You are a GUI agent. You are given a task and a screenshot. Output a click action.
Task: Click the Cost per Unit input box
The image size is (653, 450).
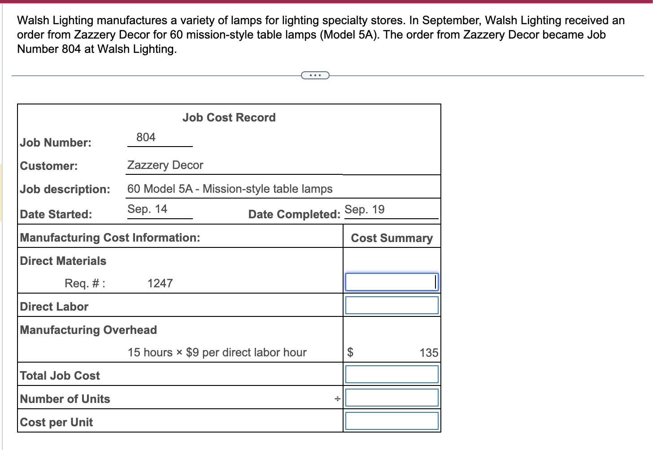pos(391,420)
